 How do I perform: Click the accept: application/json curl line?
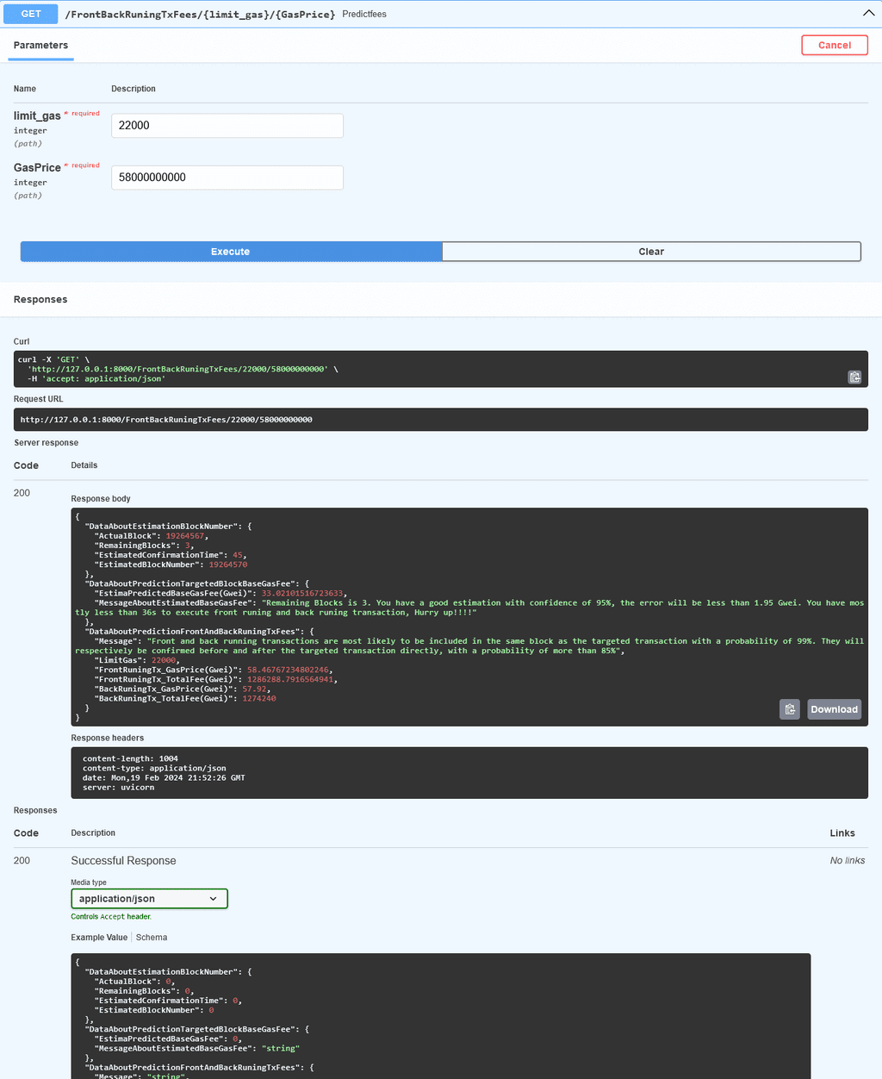point(96,378)
